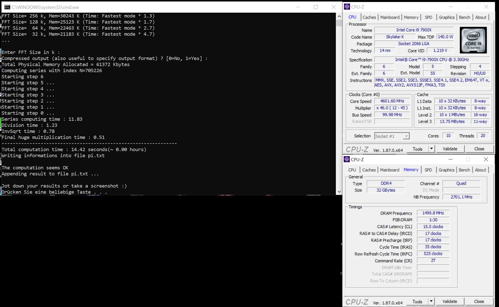Image resolution: width=499 pixels, height=307 pixels.
Task: Click the Level 3 13.75 MBytes value
Action: tap(452, 121)
